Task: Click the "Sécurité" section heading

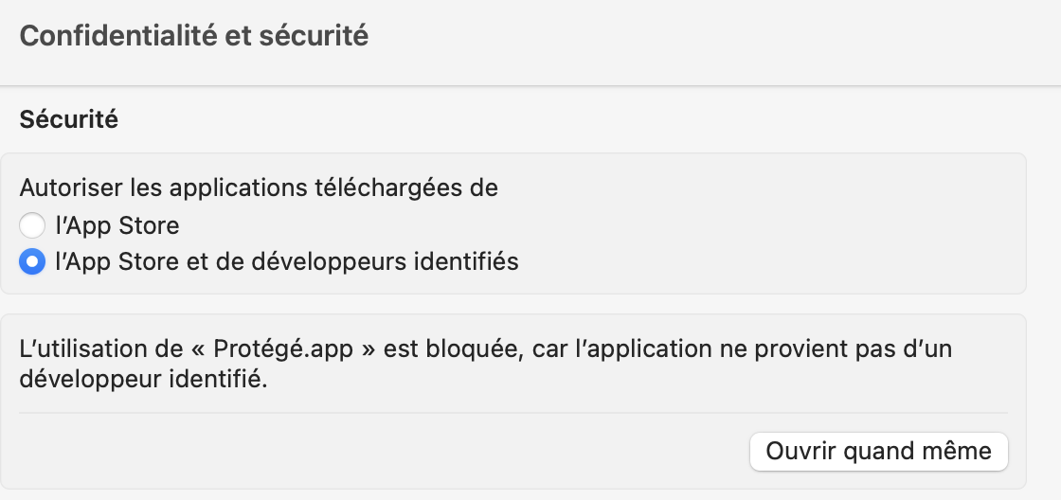Action: point(68,120)
